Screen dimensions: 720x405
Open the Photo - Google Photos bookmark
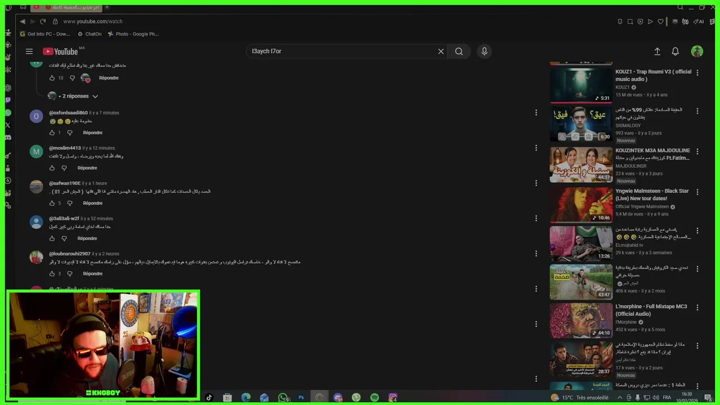tap(133, 34)
